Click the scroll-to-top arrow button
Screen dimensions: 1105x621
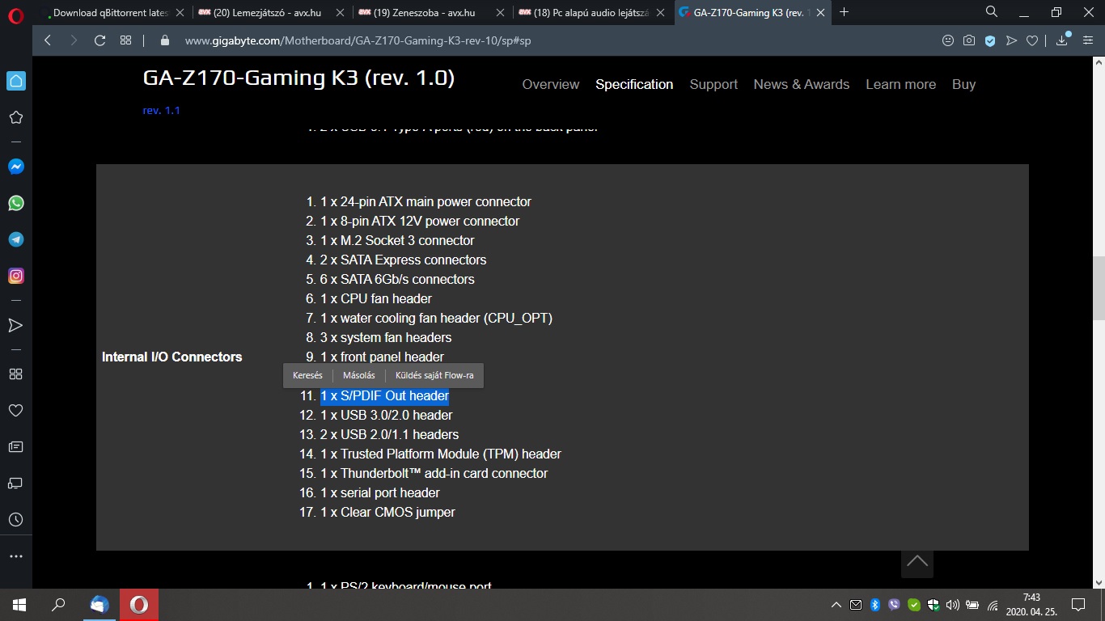pos(917,562)
